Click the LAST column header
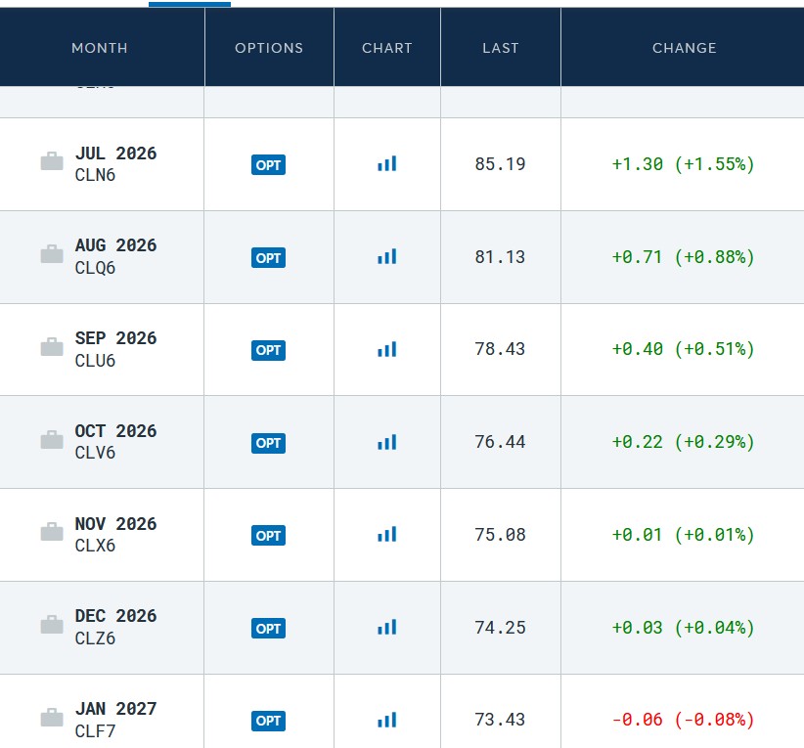804x748 pixels. point(501,48)
